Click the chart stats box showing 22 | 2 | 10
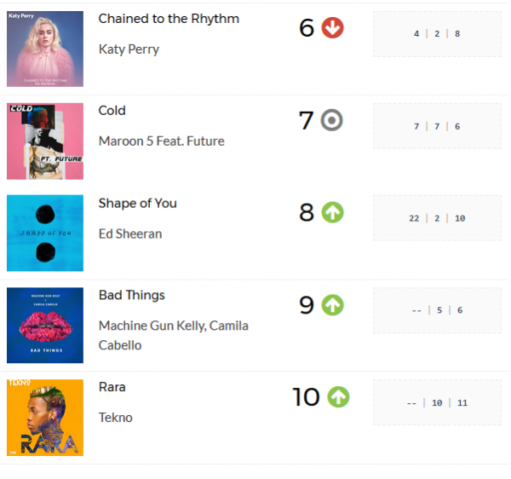 (x=437, y=218)
